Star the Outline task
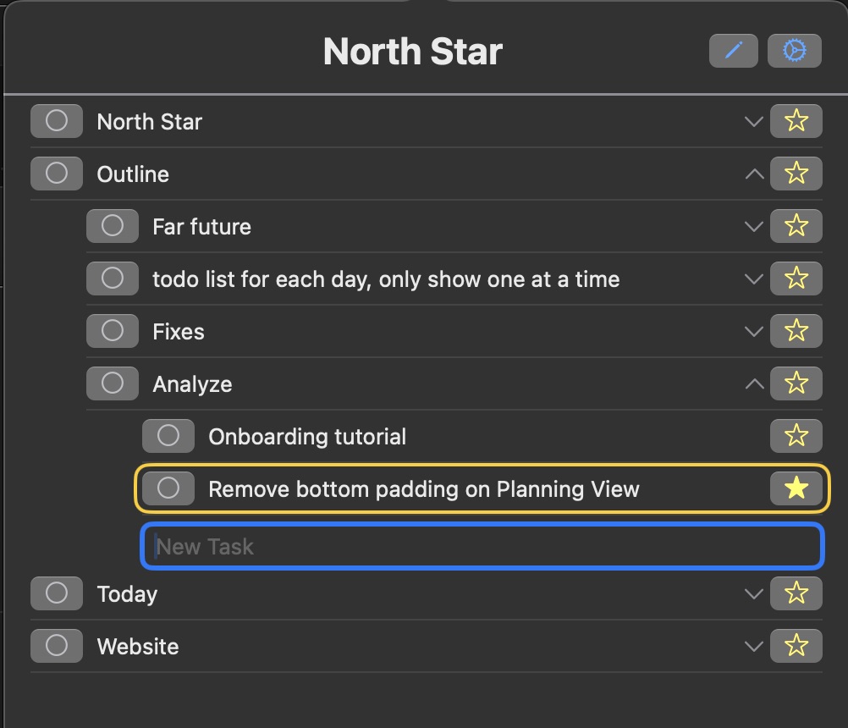Image resolution: width=848 pixels, height=728 pixels. pyautogui.click(x=796, y=174)
